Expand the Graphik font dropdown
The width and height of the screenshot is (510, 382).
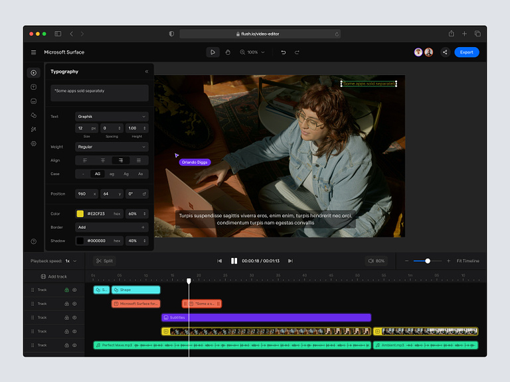pos(112,117)
